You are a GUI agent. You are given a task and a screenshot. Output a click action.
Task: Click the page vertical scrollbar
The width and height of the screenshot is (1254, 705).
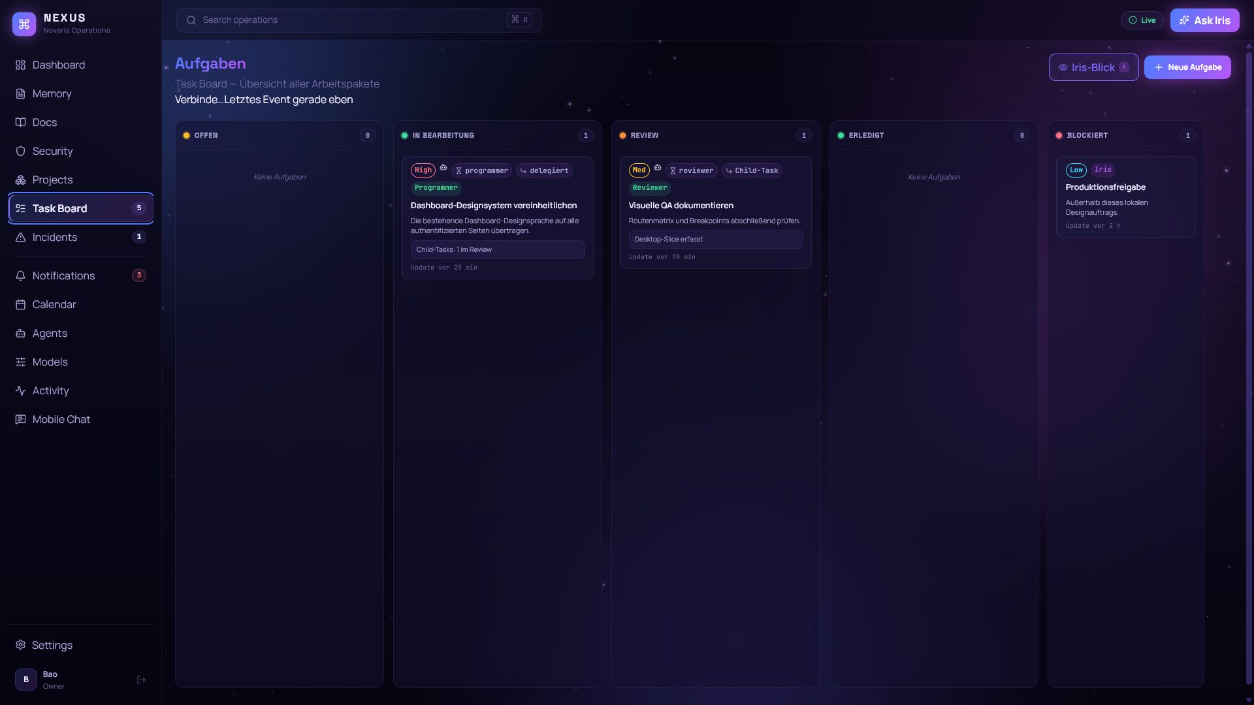click(1249, 368)
